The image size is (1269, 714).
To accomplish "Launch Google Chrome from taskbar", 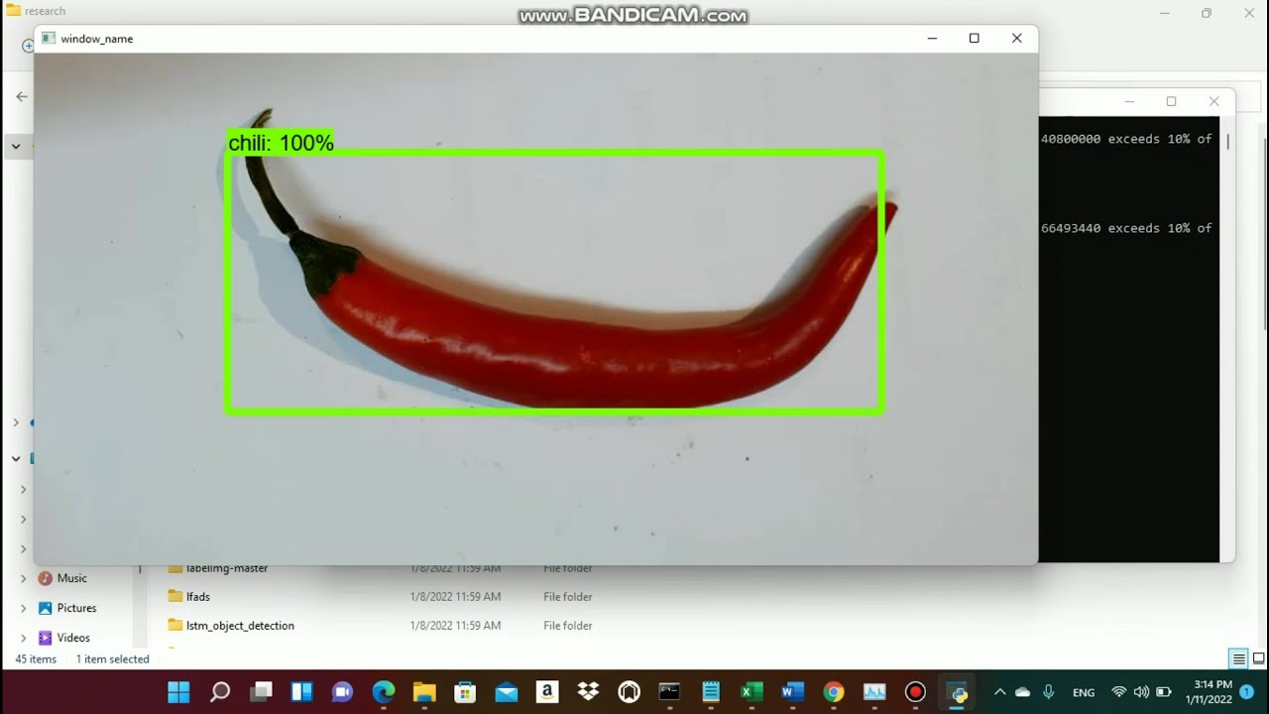I will [x=834, y=691].
